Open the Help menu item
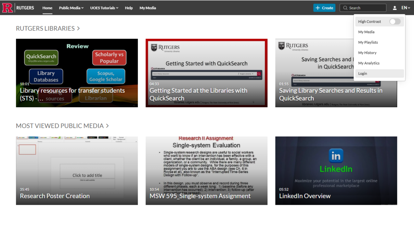Viewport: 414px width, 234px height. [129, 8]
